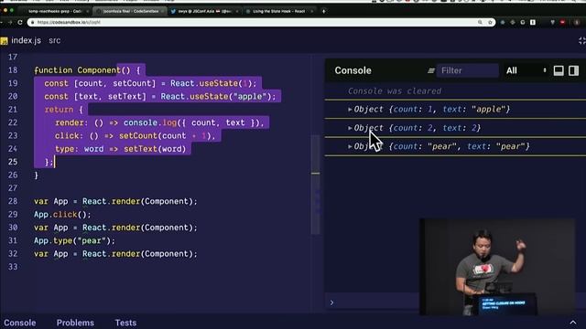Expand the bottom panel with up chevron

pyautogui.click(x=573, y=323)
